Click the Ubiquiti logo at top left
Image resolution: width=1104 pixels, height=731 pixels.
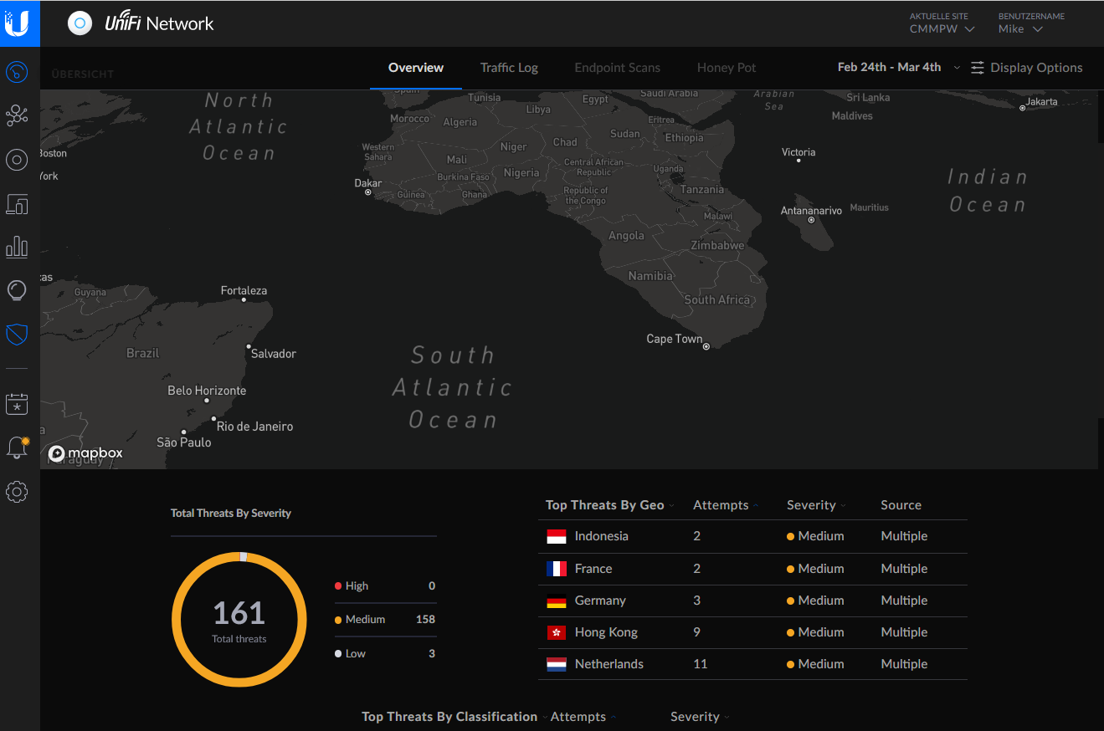pos(18,23)
